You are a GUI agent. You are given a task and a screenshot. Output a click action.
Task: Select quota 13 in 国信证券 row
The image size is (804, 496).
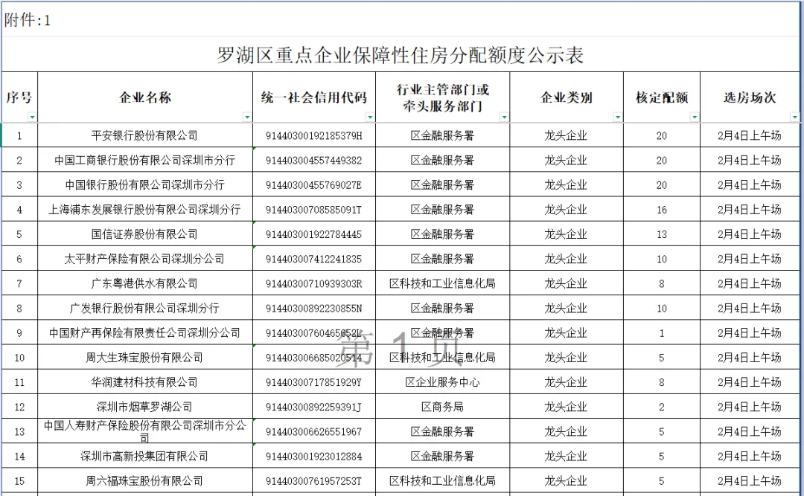(662, 234)
